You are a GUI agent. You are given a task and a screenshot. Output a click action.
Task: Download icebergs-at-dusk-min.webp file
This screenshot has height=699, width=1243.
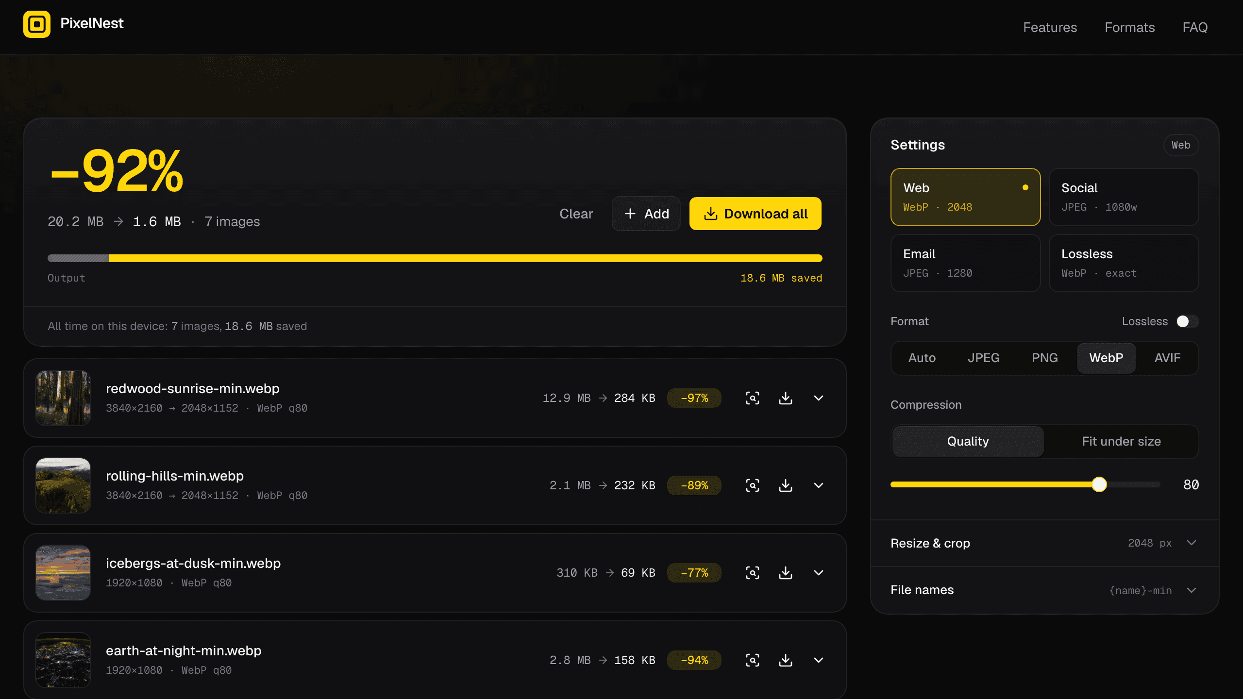point(786,573)
